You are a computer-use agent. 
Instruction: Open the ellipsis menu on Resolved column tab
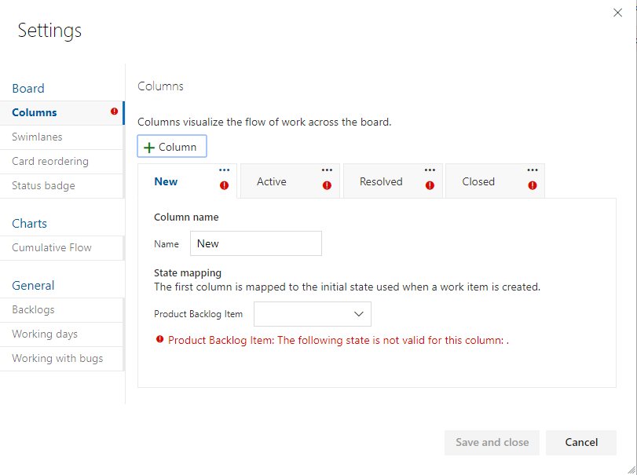click(430, 170)
